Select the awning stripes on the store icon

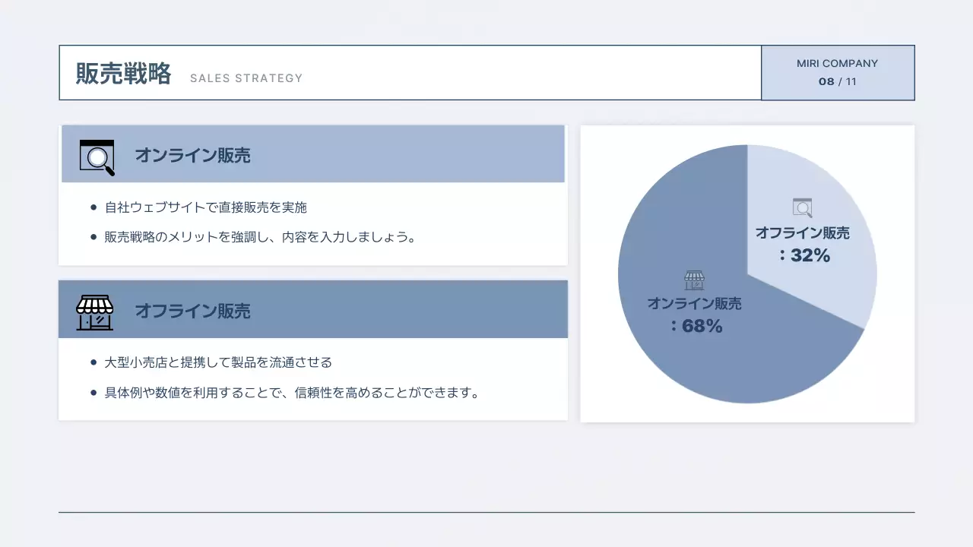tap(96, 304)
